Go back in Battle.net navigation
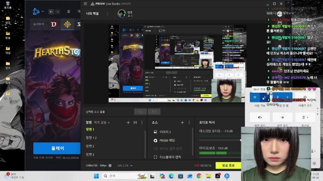This screenshot has width=323, height=181. click(x=51, y=12)
